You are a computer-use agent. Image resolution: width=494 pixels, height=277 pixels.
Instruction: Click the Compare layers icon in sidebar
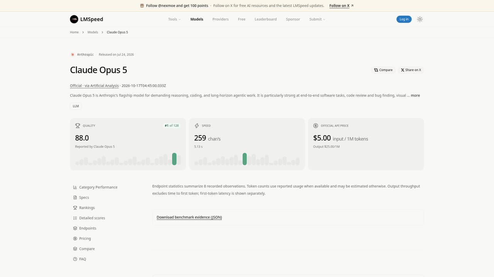(75, 249)
